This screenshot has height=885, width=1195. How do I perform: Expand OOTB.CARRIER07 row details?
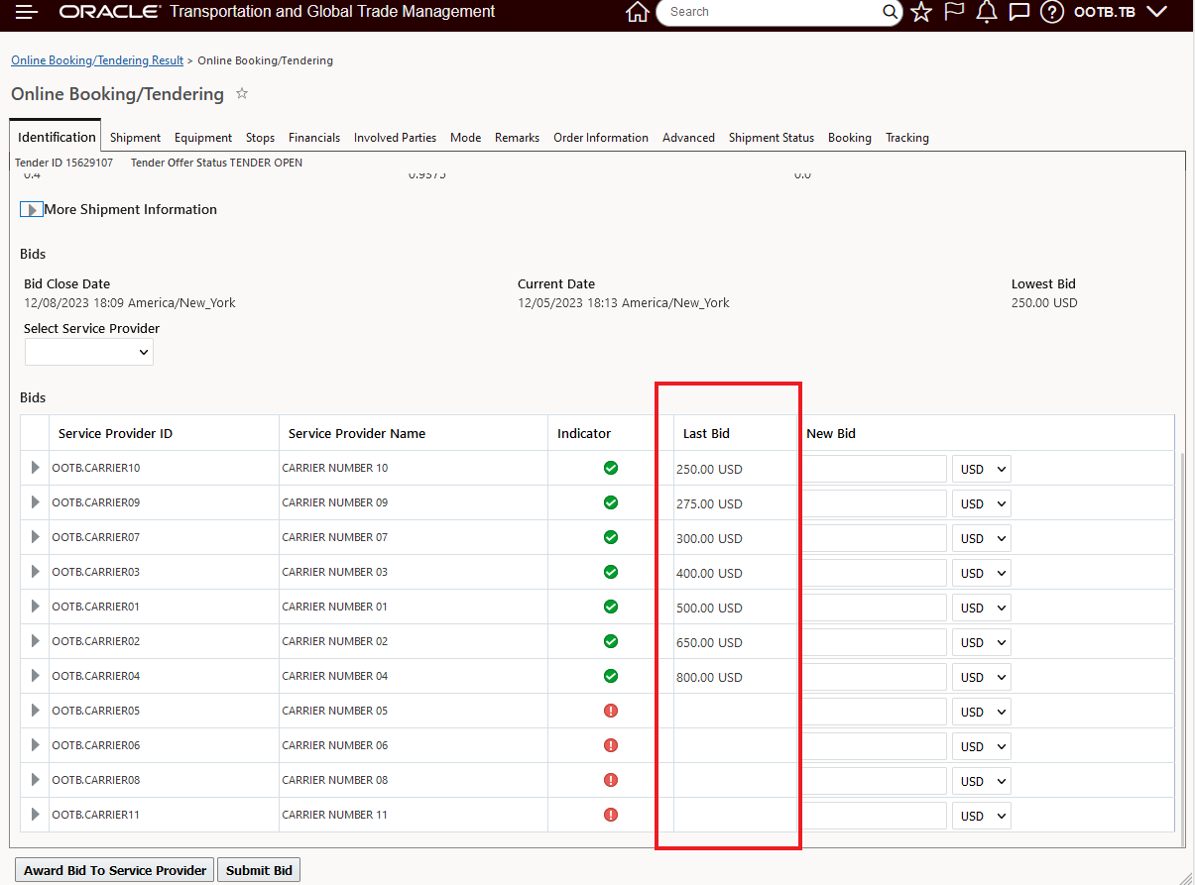point(36,537)
